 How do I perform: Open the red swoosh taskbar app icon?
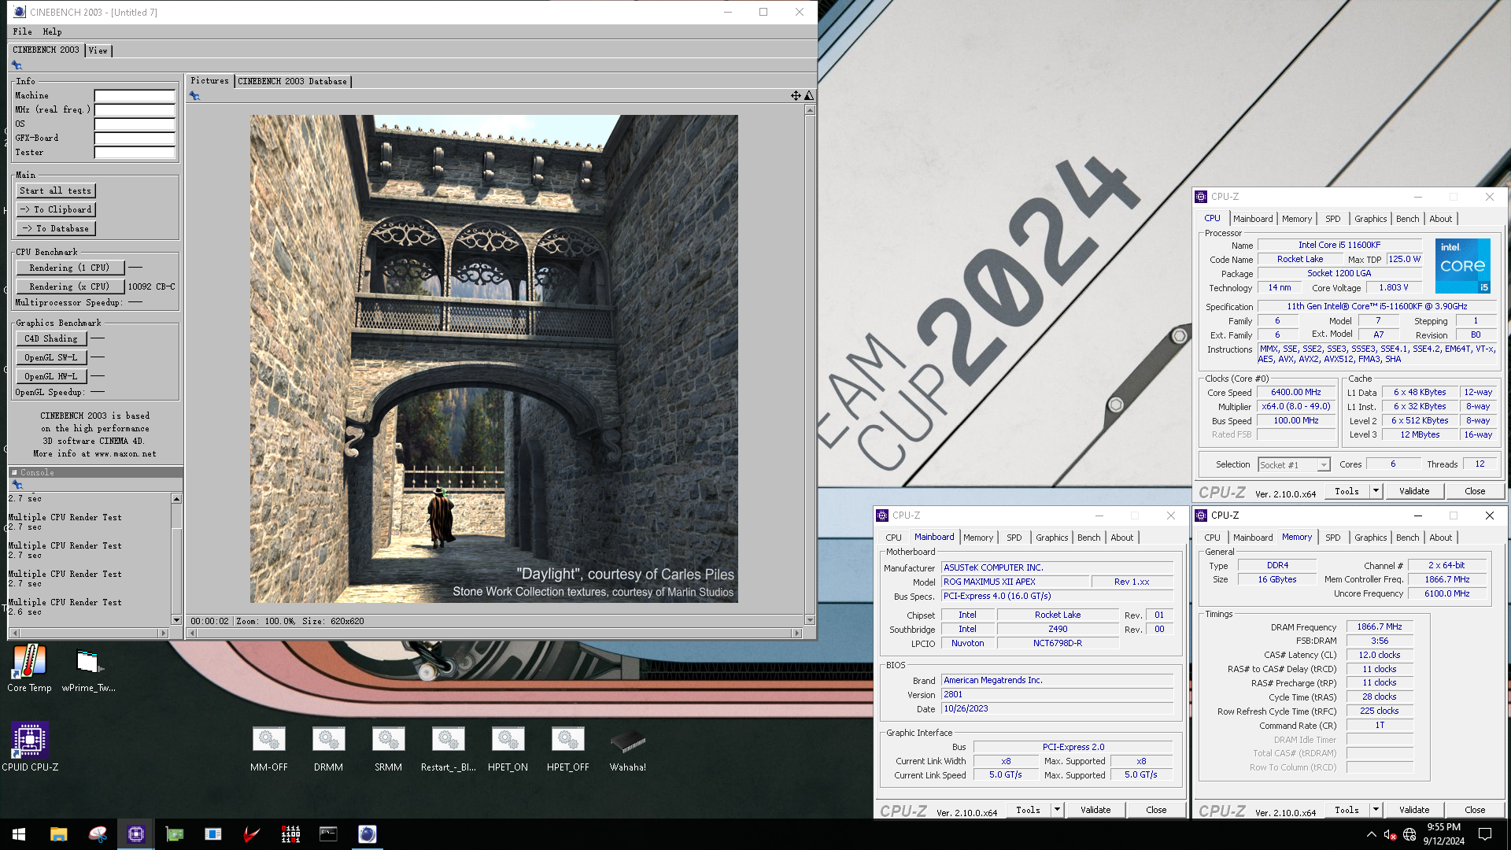(x=252, y=834)
